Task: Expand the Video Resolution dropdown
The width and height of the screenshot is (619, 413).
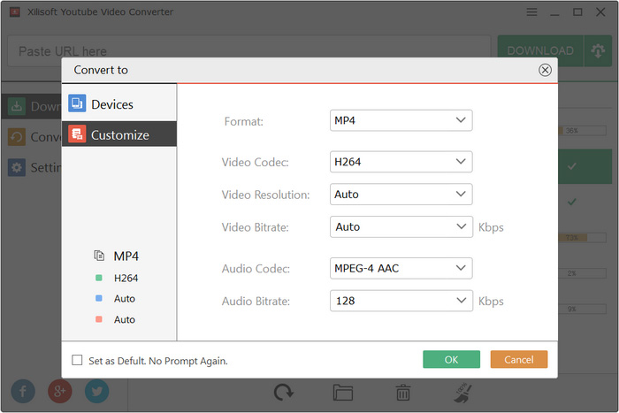Action: 401,194
